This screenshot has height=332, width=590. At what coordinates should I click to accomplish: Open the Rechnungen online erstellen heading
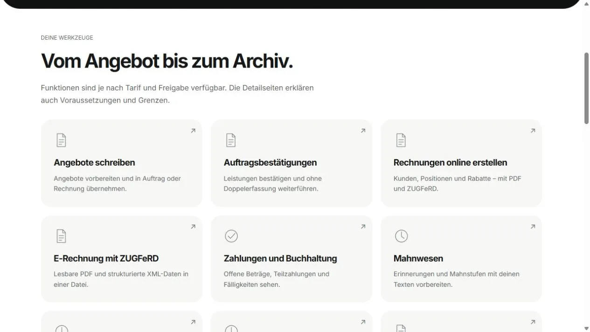450,163
